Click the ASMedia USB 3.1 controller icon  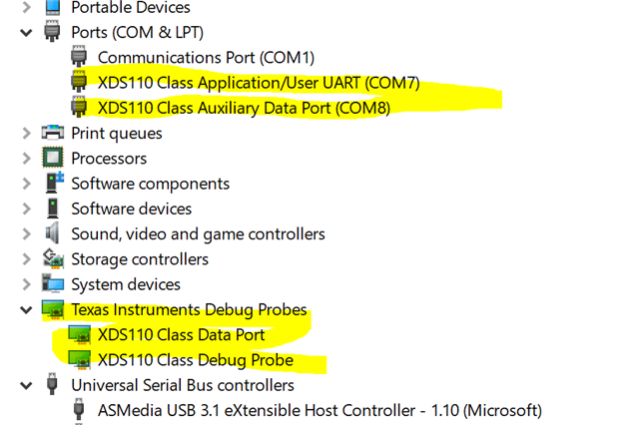(80, 410)
